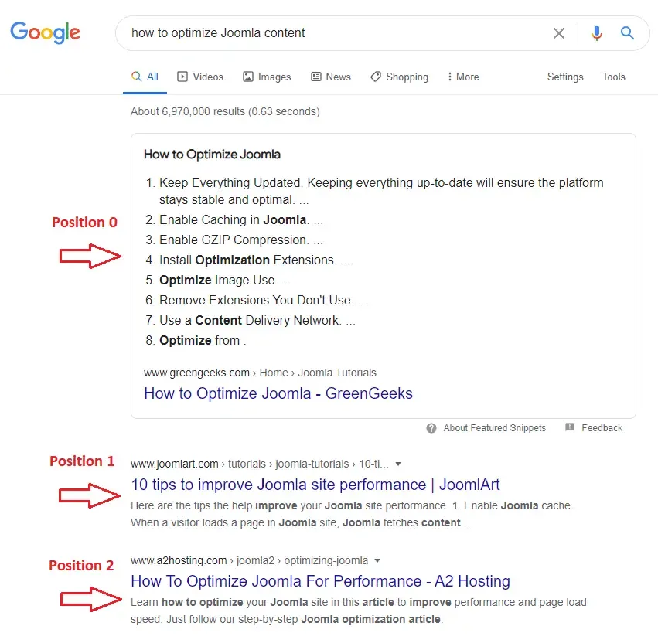
Task: Open the dropdown arrow beside a2hosting.com URL
Action: 377,561
